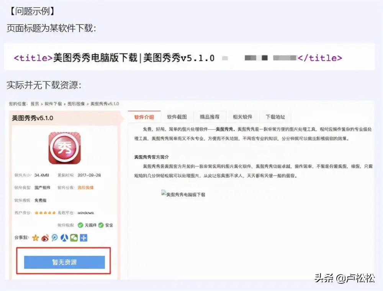Share via the green WeChat icon

(74, 237)
